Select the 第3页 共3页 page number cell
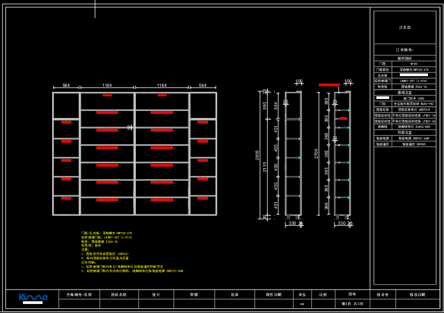This screenshot has width=444, height=313. pyautogui.click(x=352, y=303)
